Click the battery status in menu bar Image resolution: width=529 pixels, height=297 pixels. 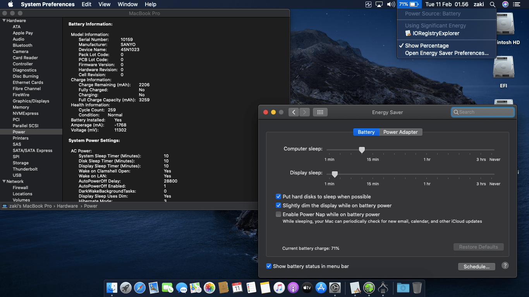tap(409, 4)
